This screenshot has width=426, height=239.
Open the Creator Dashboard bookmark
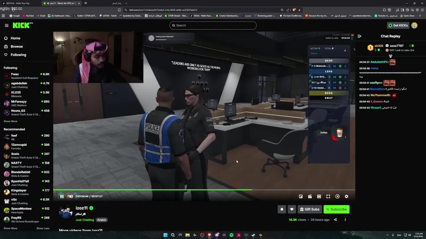point(227,16)
